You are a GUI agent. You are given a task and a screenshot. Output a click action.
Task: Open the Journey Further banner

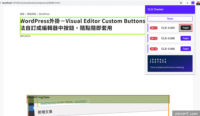pyautogui.click(x=170, y=63)
